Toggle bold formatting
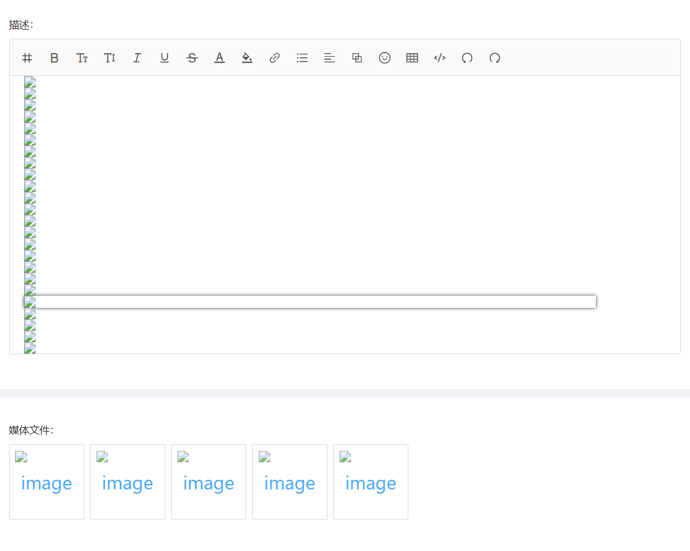Image resolution: width=690 pixels, height=551 pixels. coord(54,58)
